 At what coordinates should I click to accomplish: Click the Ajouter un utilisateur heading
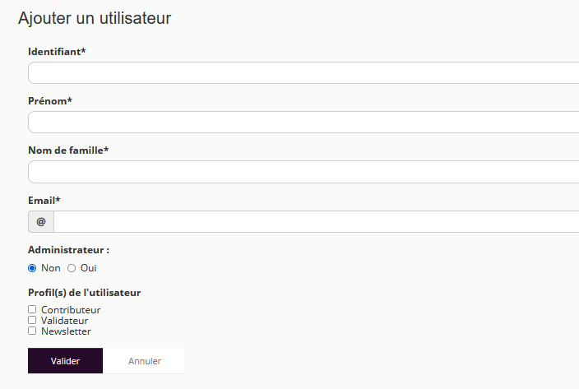click(x=95, y=18)
